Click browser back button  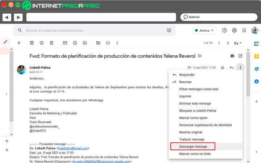(7, 17)
